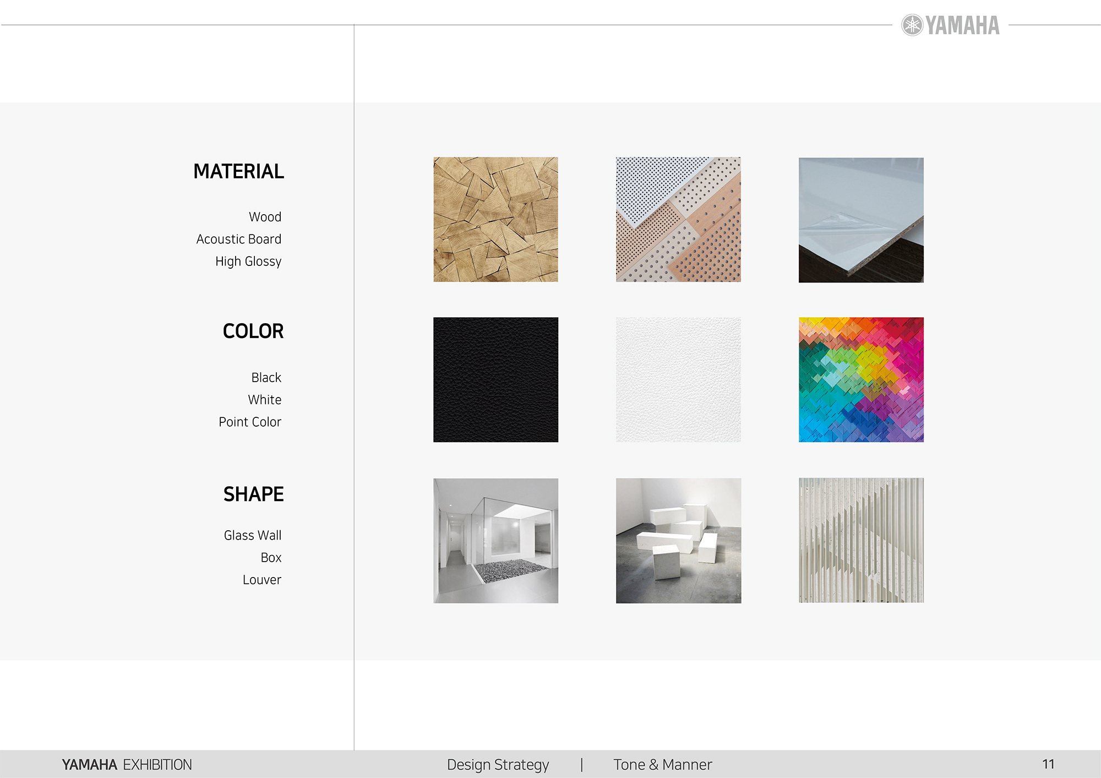Click the 'Louver' label
1101x778 pixels.
(261, 580)
